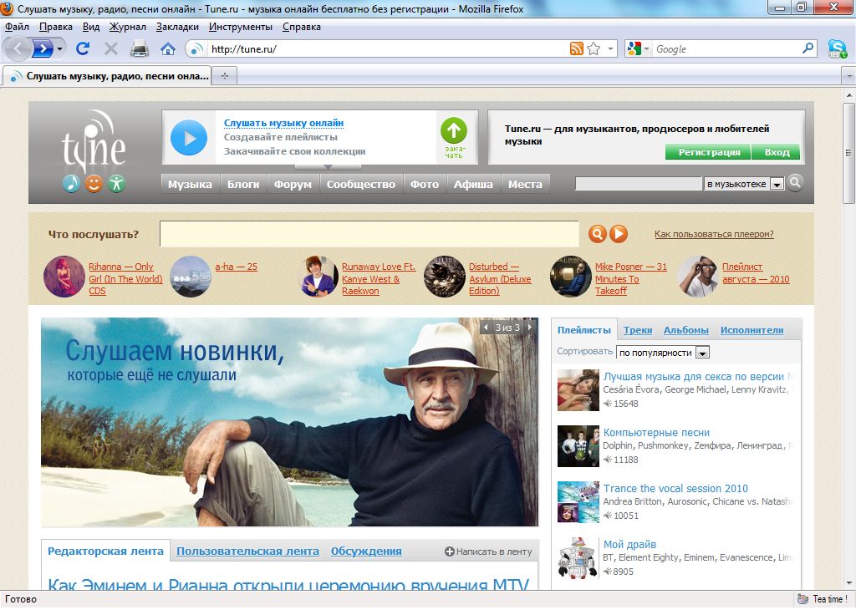Screen dimensions: 856x610
Task: Open the 'в музыкотеке' search scope dropdown
Action: 776,184
